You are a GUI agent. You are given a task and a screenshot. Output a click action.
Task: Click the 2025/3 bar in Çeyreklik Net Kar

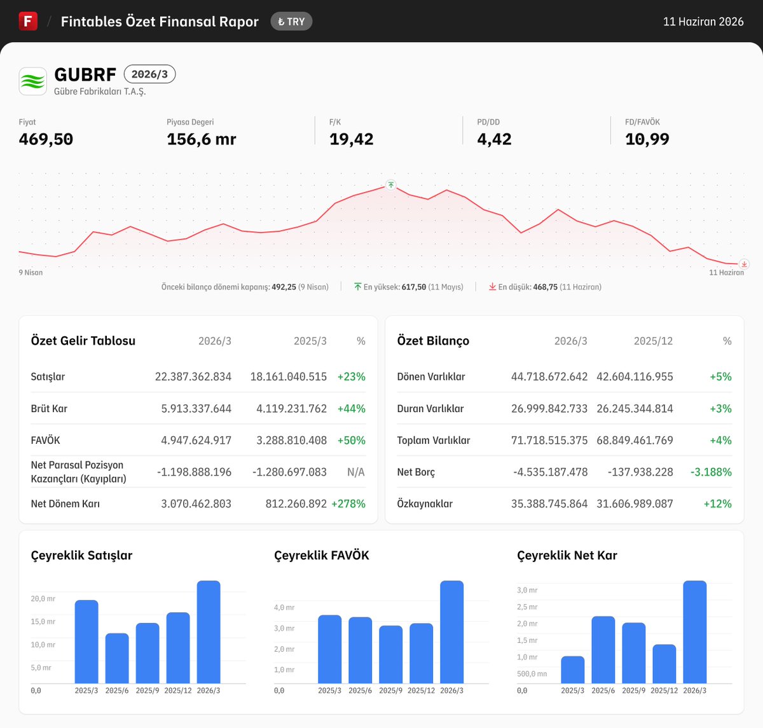(573, 670)
